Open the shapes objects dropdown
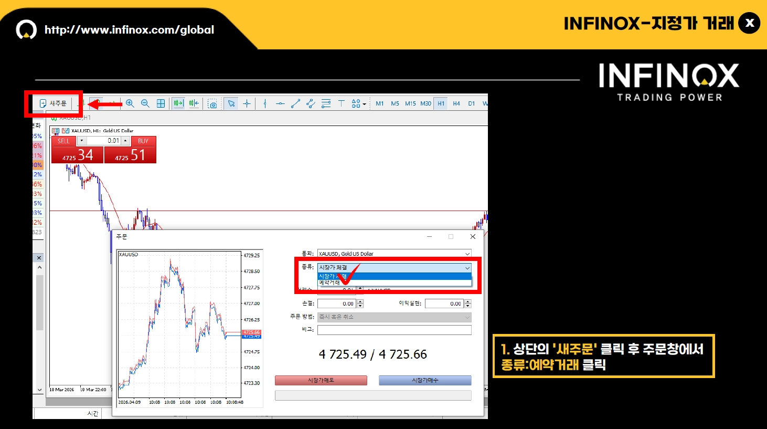The width and height of the screenshot is (767, 429). 358,103
